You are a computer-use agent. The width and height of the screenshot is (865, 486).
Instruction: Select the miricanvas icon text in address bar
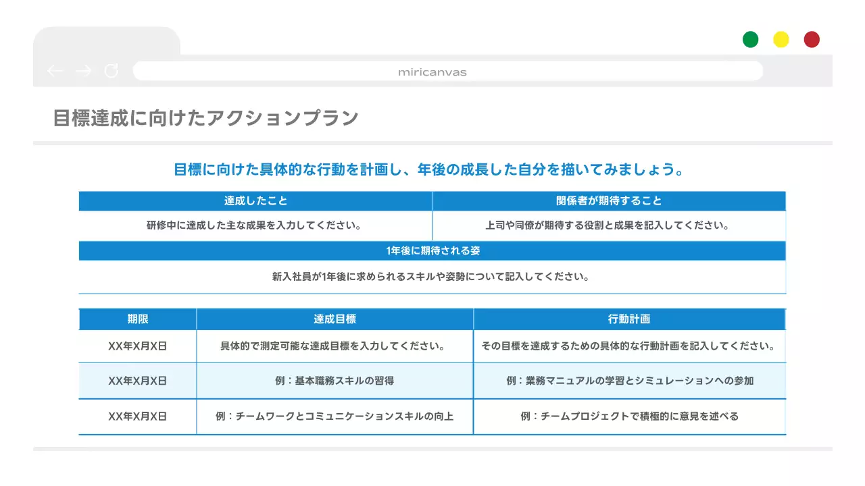tap(432, 72)
